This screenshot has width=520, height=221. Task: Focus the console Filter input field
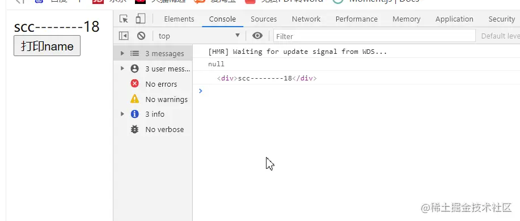[374, 36]
